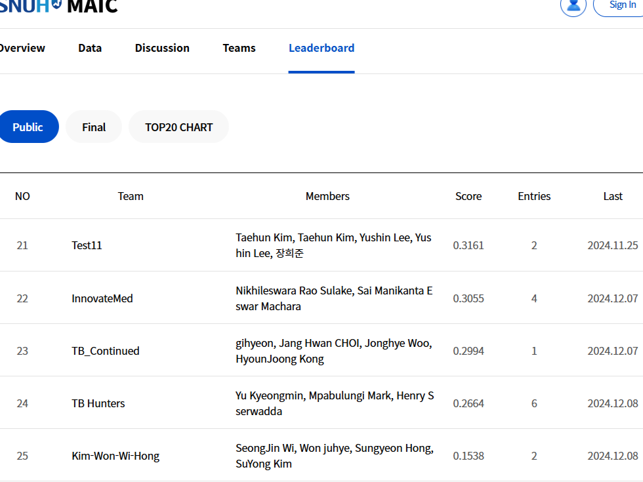Select the Test11 team name
Image resolution: width=643 pixels, height=482 pixels.
click(x=87, y=245)
